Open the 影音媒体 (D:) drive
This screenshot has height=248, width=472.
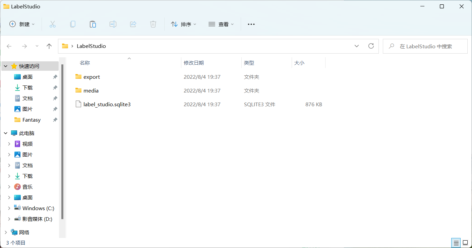tap(37, 219)
